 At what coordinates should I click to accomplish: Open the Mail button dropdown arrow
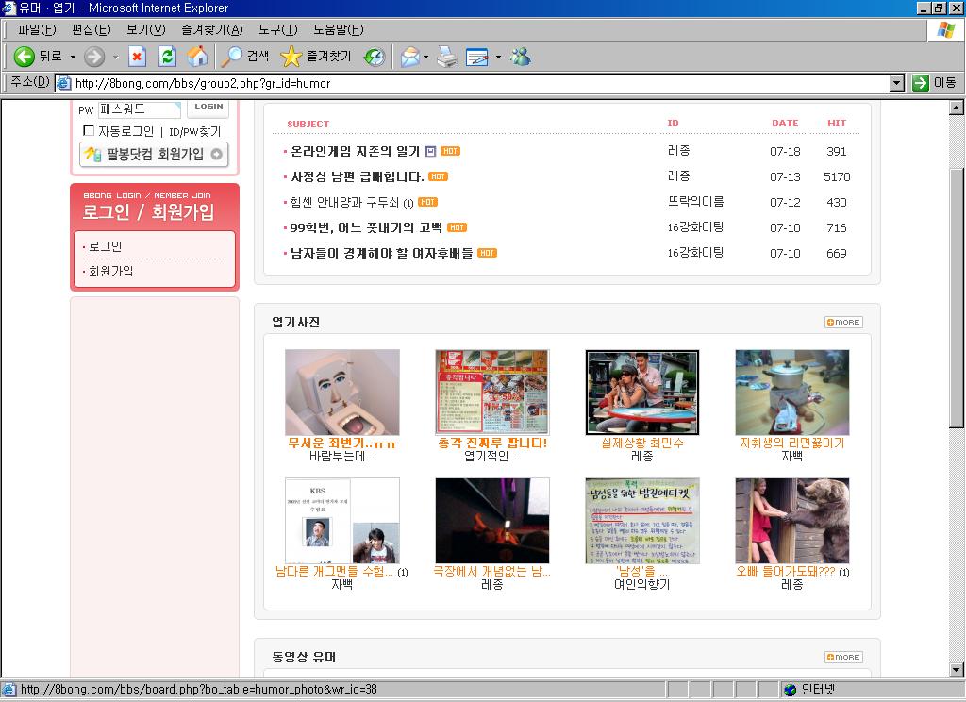(426, 57)
